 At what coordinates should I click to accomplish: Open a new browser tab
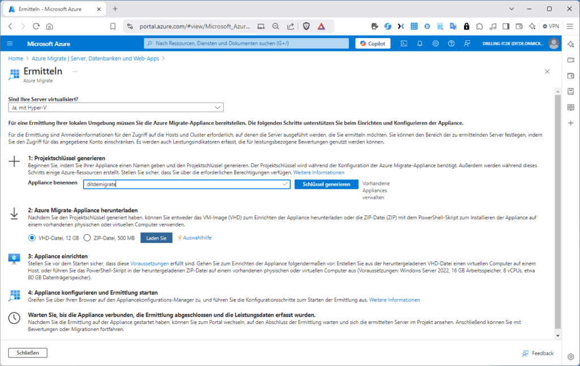coord(115,9)
